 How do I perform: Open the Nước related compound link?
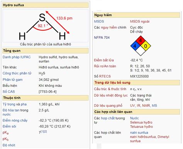[134, 118]
